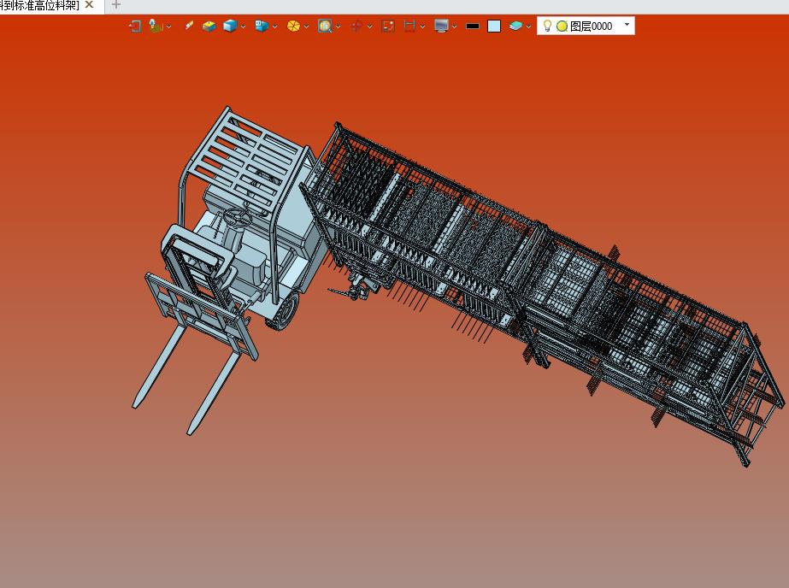Open the red crosshair dropdown arrow
This screenshot has height=588, width=789.
coord(370,26)
